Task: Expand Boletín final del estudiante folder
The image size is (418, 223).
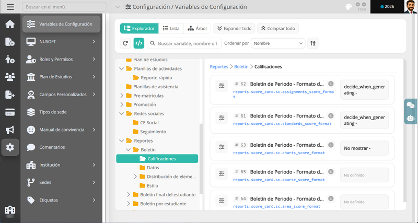Action: coord(129,194)
